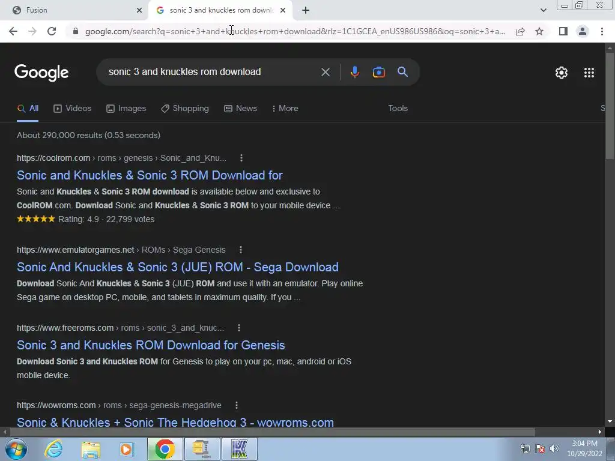Switch to the News tab
The width and height of the screenshot is (615, 461).
click(x=240, y=109)
